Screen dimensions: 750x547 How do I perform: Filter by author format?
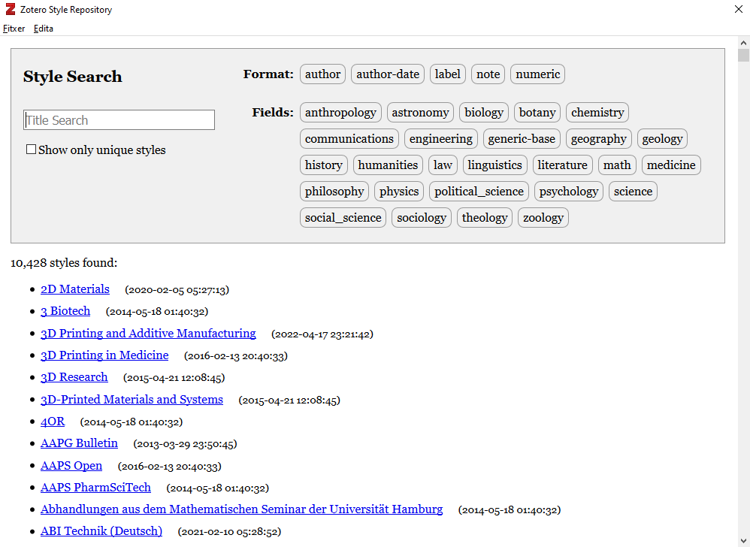click(x=323, y=74)
